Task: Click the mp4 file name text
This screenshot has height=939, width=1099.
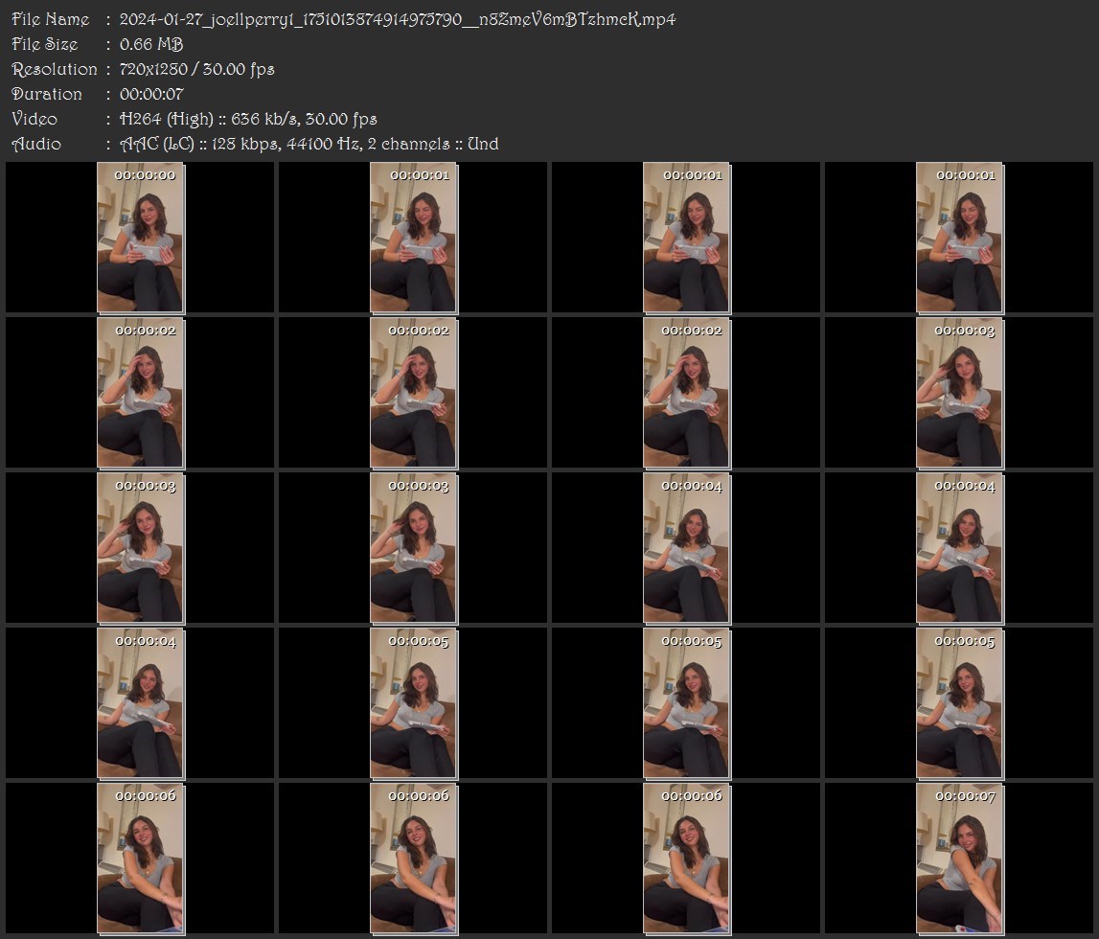Action: [x=398, y=19]
